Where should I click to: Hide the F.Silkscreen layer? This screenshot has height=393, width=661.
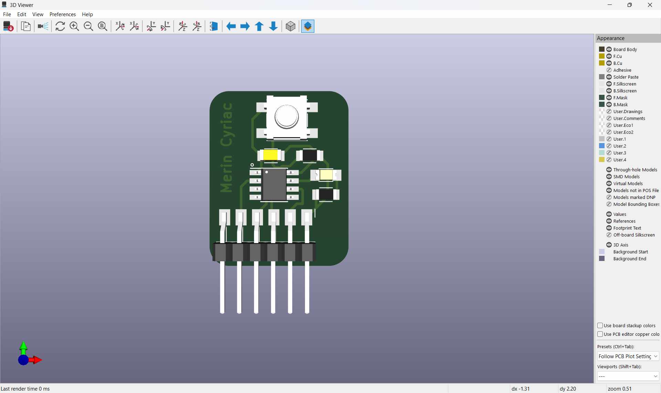click(609, 84)
